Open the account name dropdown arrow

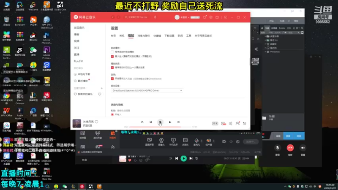coord(188,17)
